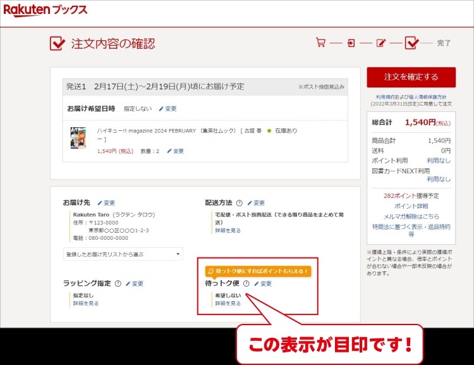
Task: Open 詳細を見る under 待っトク便
Action: coord(228,303)
